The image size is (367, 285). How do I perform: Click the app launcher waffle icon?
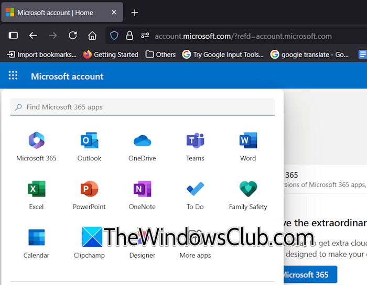click(x=13, y=75)
